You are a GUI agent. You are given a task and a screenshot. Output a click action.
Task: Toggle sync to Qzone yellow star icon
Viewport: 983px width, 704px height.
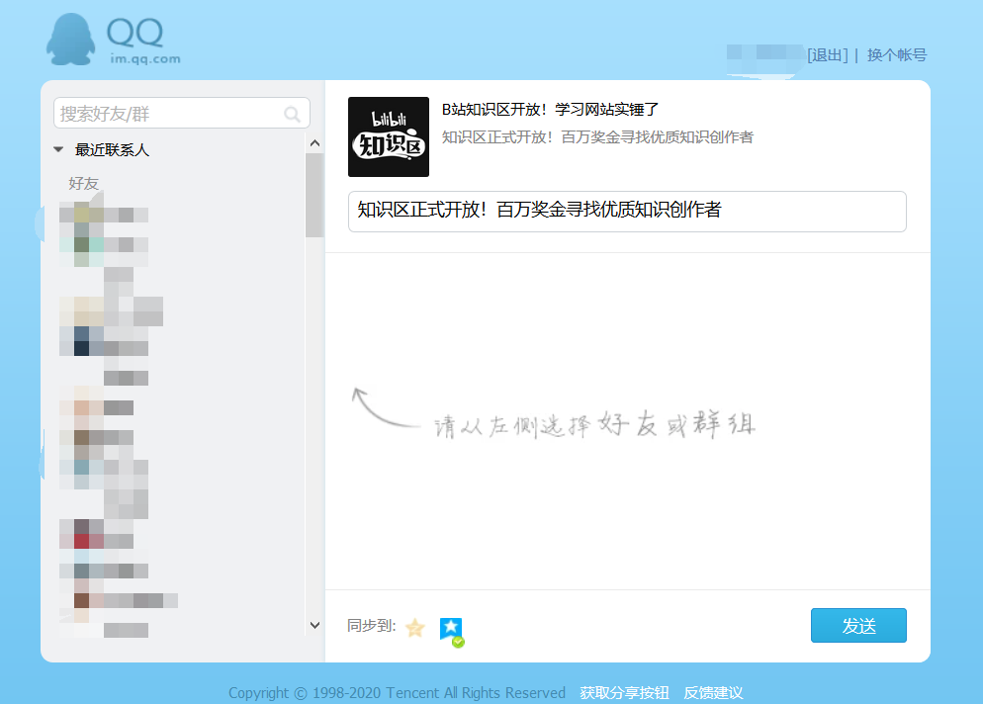click(x=414, y=627)
